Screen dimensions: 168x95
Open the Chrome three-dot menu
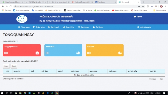coord(165,7)
